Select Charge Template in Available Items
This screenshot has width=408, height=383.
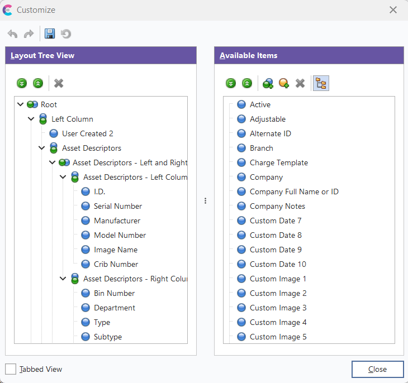tap(278, 162)
